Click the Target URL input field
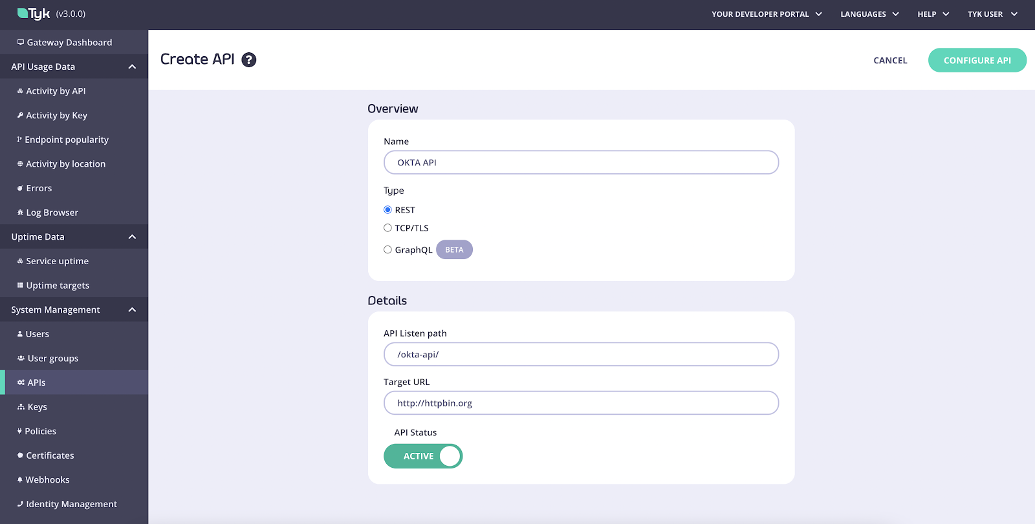Screen dimensions: 1035x524 click(581, 403)
